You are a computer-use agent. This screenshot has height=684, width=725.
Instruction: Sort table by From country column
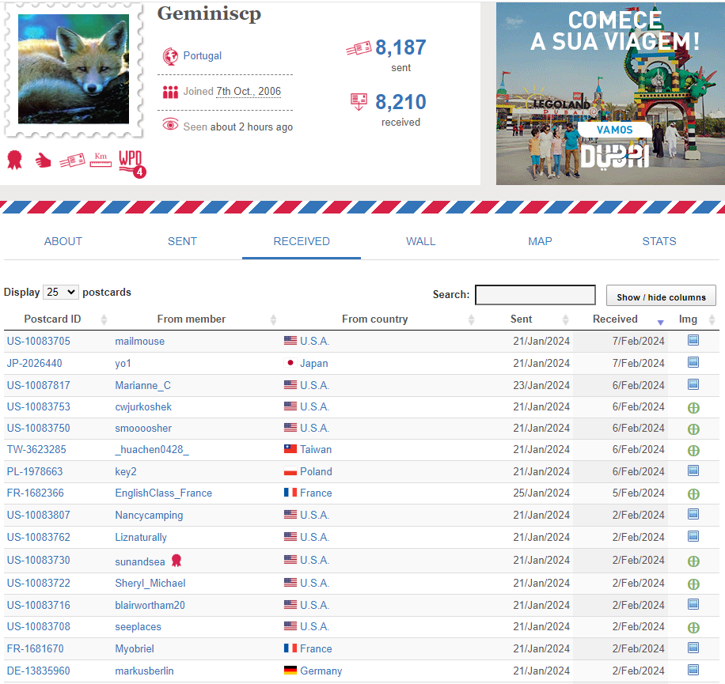click(x=375, y=319)
